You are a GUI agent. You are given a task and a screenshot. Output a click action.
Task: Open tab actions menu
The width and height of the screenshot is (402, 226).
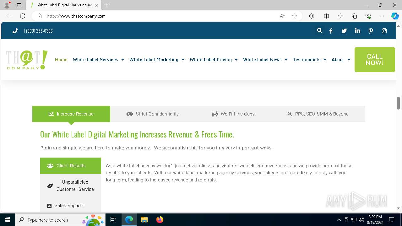coord(19,5)
